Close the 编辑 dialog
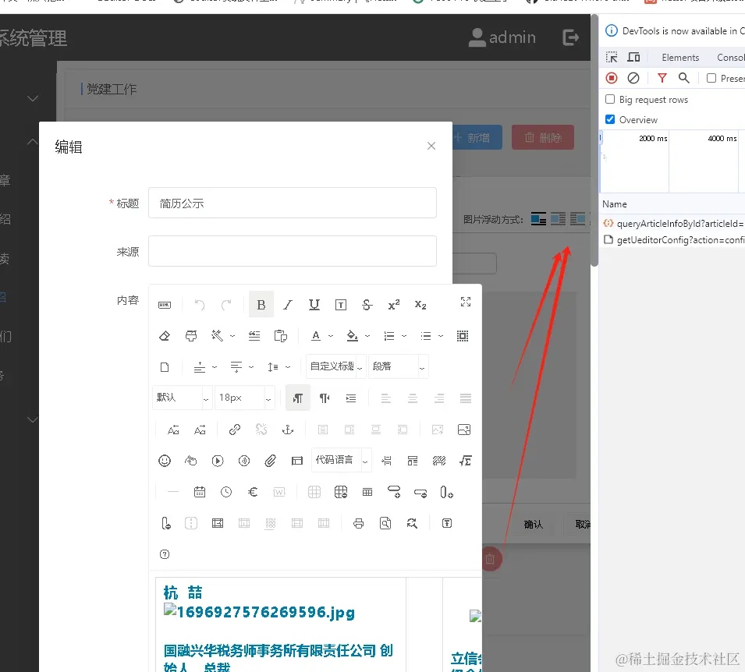This screenshot has height=672, width=745. tap(431, 146)
